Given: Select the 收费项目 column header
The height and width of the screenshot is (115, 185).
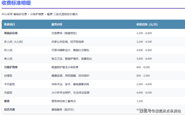Looking at the screenshot, I should point(9,24).
